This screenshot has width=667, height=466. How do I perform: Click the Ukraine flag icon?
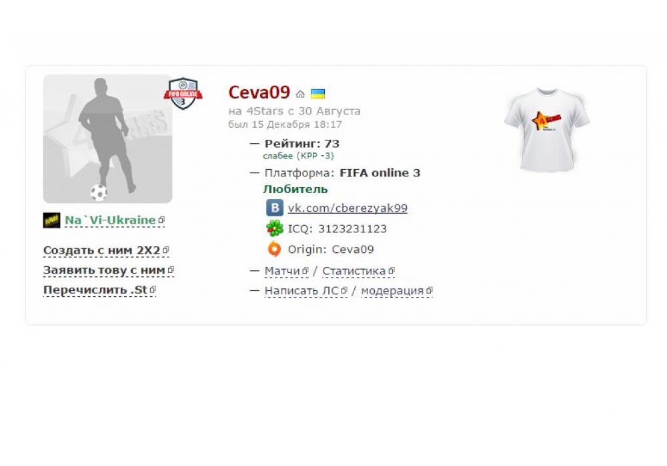317,93
